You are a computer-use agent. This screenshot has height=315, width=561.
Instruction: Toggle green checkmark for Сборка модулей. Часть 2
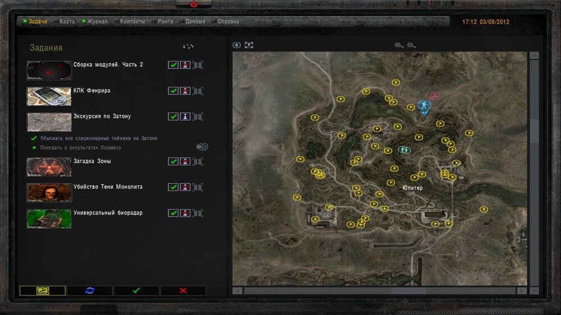(x=173, y=65)
